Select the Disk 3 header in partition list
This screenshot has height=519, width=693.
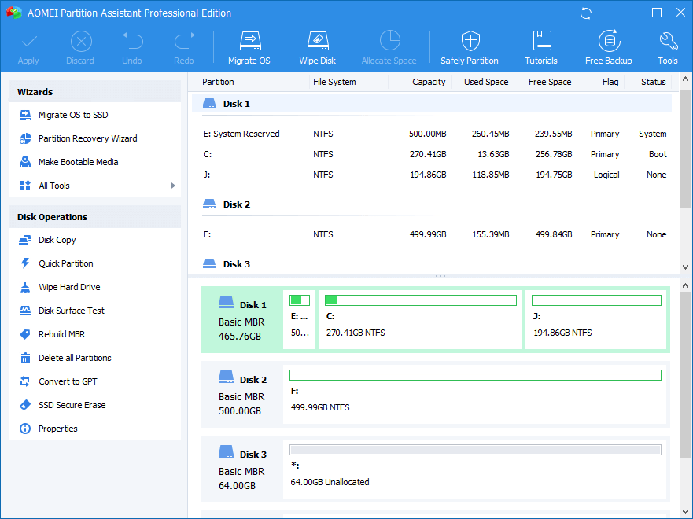point(432,264)
